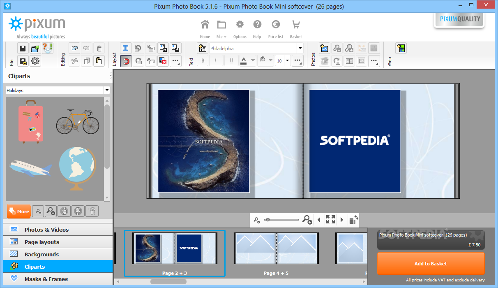Send object backward in Layout group
This screenshot has height=288, width=498.
(x=151, y=49)
